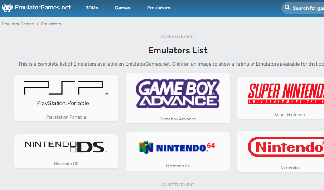Click the Playstation Portable caption
This screenshot has width=324, height=190.
tap(66, 117)
